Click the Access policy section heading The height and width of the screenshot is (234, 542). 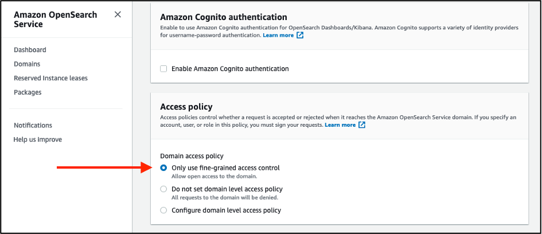click(x=186, y=107)
